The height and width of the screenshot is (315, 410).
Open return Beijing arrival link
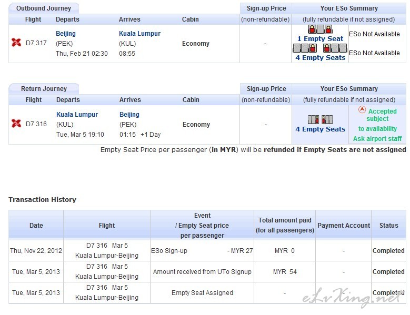tap(129, 115)
